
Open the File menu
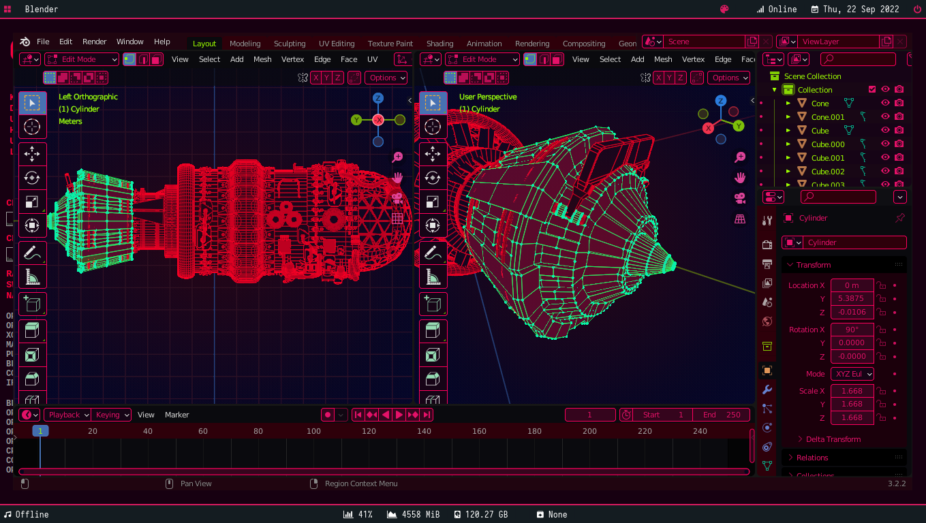(x=43, y=42)
